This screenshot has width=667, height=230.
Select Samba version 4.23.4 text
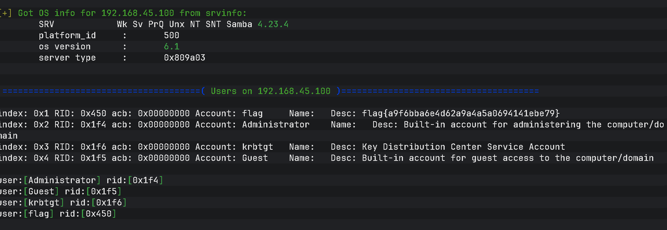pos(273,24)
